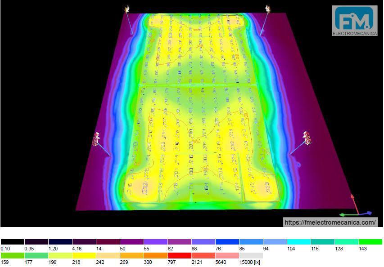Click the legend value "1.20"
Viewport: 384px width, 267px height.
point(53,249)
